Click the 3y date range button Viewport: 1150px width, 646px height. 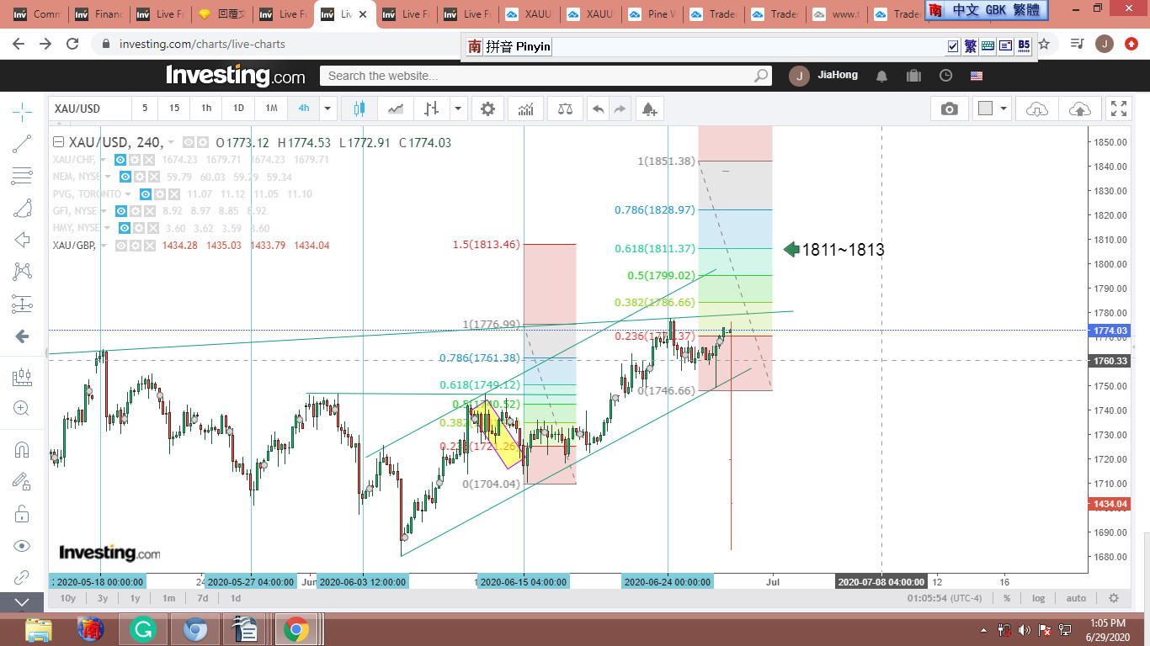102,598
